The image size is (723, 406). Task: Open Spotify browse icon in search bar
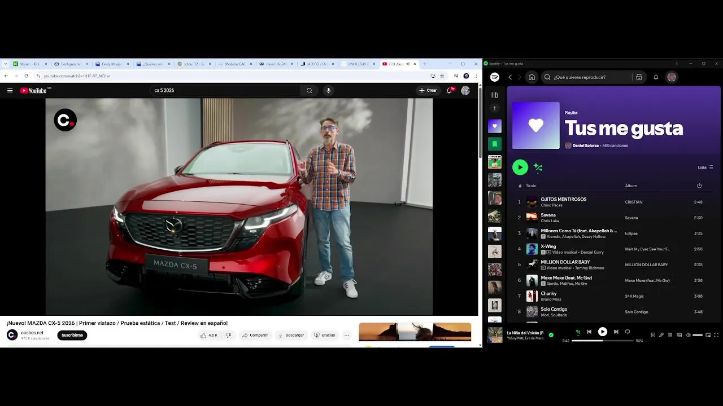coord(639,77)
